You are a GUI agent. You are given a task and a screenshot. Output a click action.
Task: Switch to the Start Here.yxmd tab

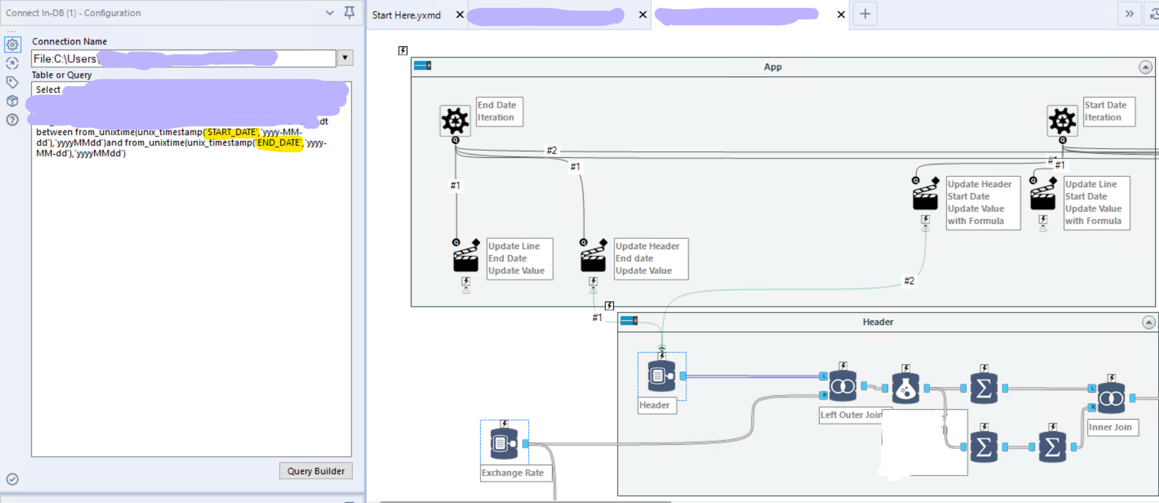406,15
